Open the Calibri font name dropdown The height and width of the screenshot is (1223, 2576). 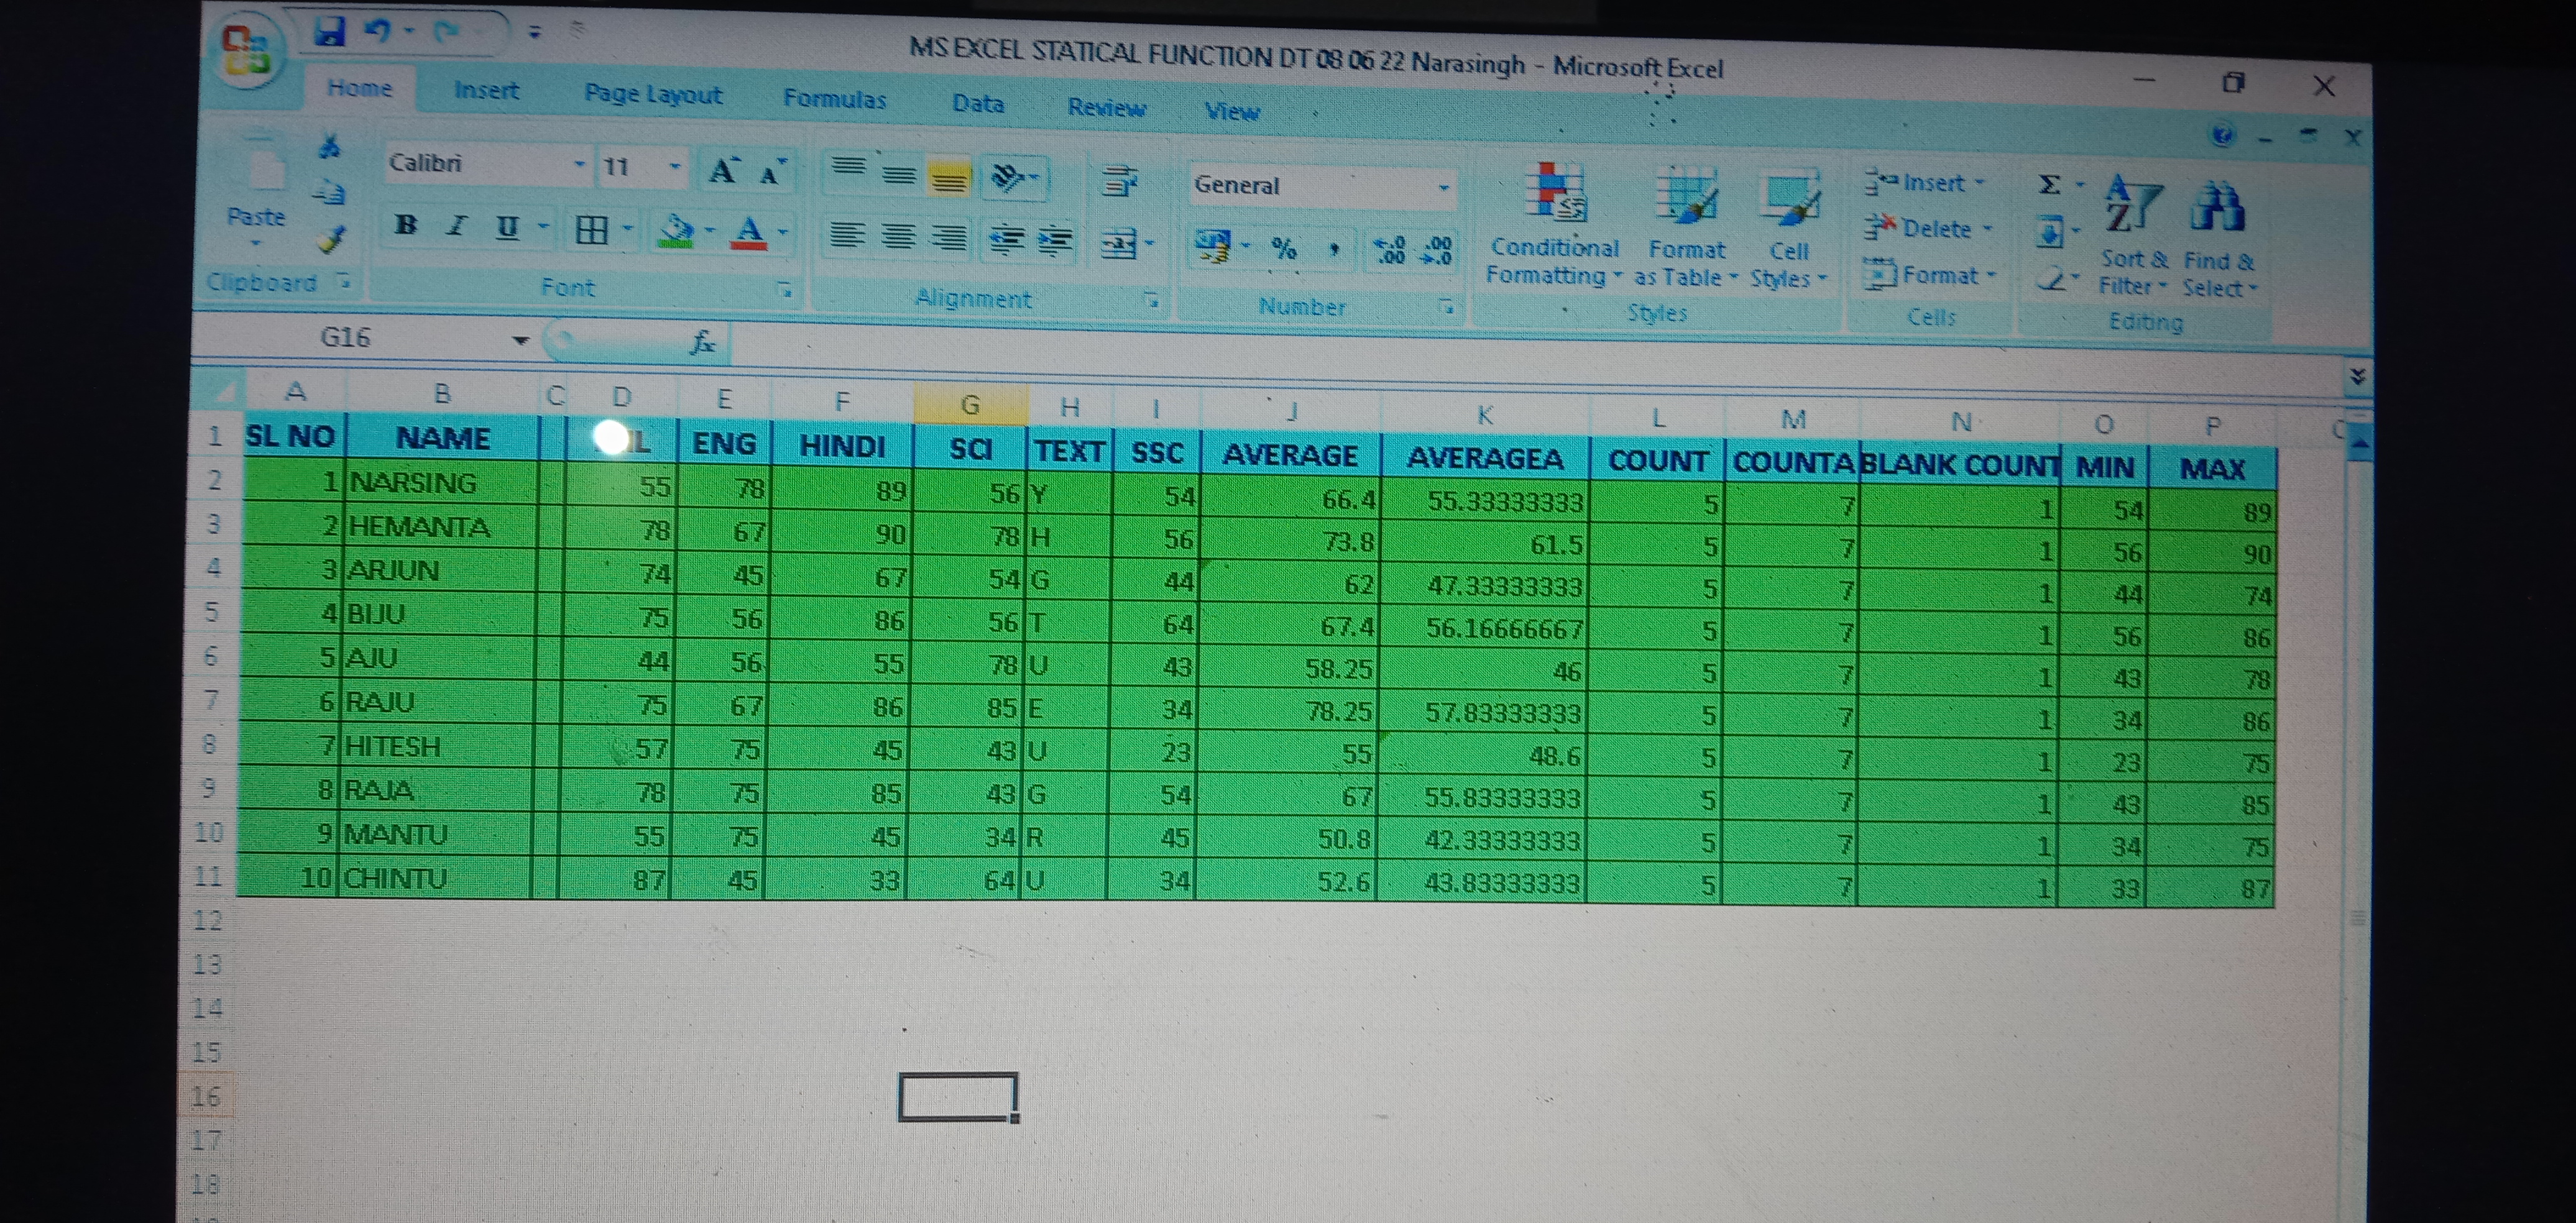click(x=579, y=165)
